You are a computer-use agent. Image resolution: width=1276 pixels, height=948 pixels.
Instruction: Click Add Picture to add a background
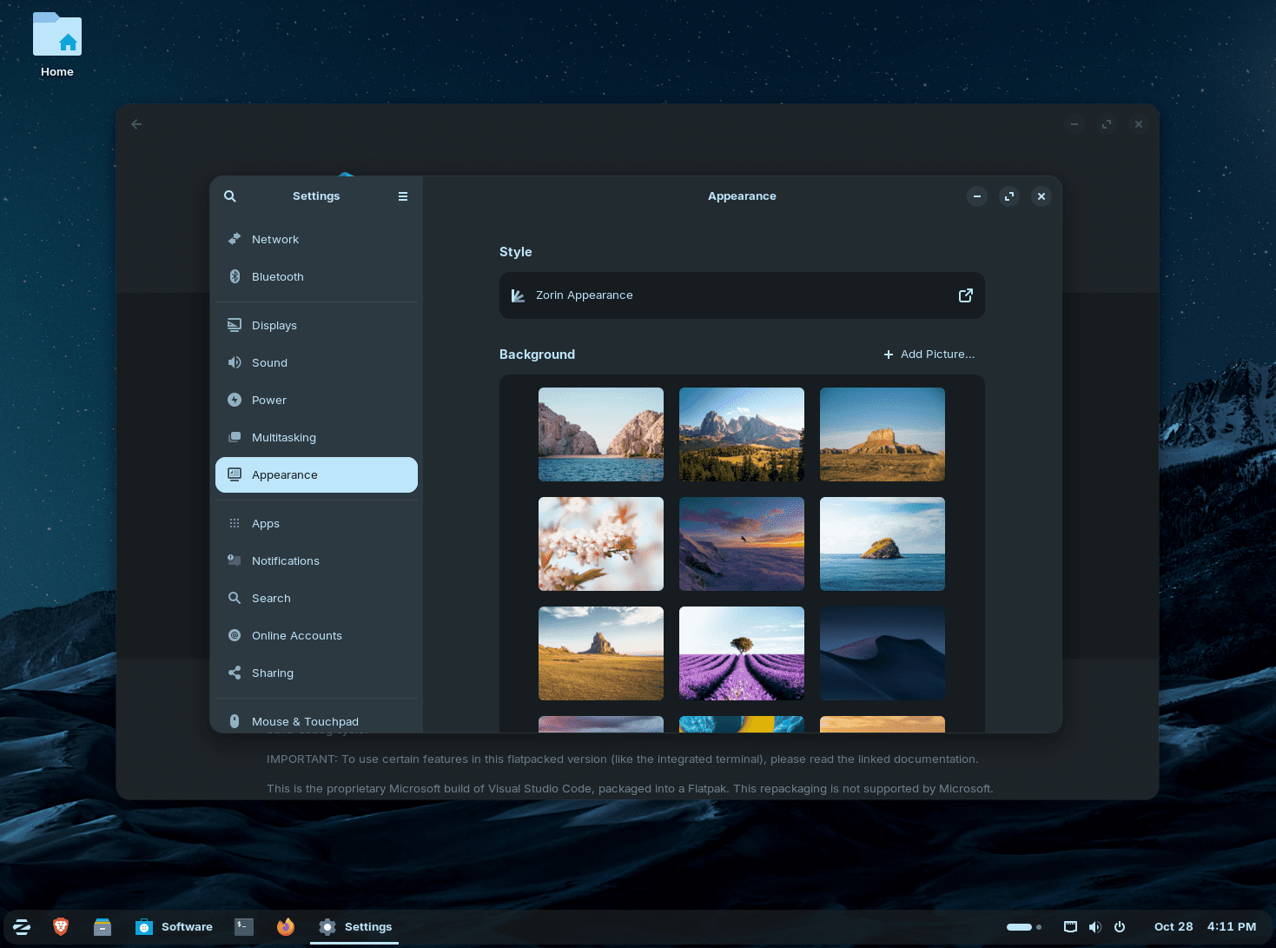pyautogui.click(x=929, y=355)
